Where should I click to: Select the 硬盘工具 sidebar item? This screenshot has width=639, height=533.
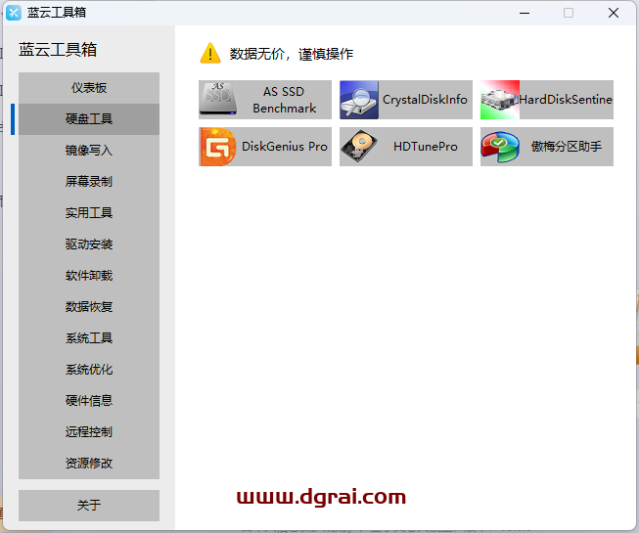[89, 119]
